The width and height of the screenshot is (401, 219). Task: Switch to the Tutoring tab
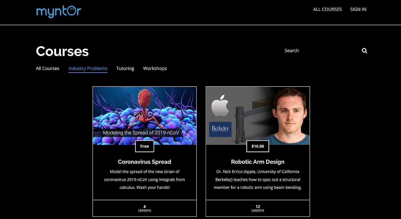125,68
